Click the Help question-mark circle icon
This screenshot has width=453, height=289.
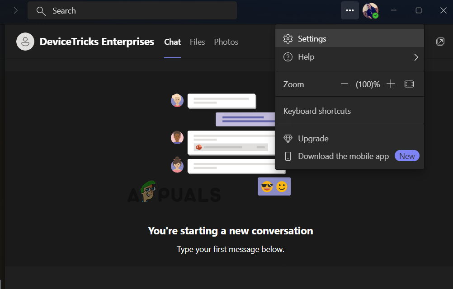coord(288,57)
